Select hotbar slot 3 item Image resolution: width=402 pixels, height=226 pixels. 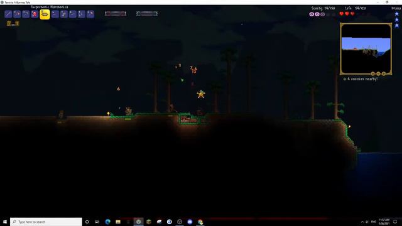[x=26, y=14]
